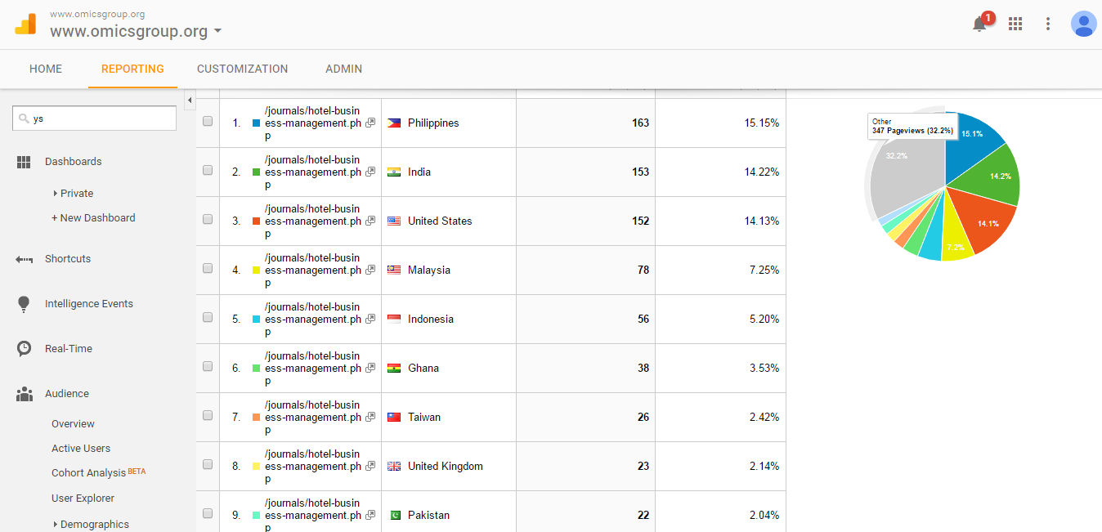Open Pakistan row page in new window
Viewport: 1102px width, 532px height.
[x=370, y=515]
